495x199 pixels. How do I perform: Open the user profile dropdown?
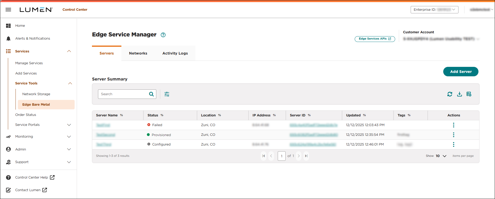pyautogui.click(x=482, y=10)
